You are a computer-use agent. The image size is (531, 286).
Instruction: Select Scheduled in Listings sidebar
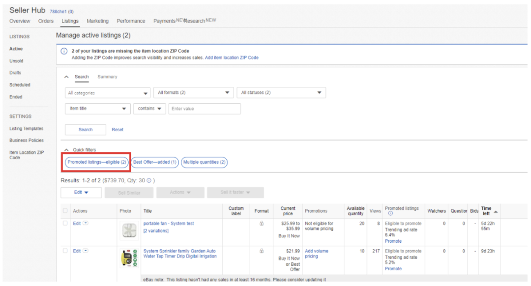point(20,85)
